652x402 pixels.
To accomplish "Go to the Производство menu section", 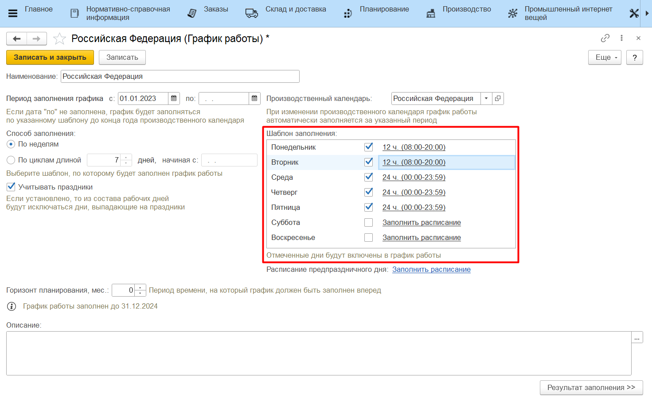I will [x=466, y=9].
